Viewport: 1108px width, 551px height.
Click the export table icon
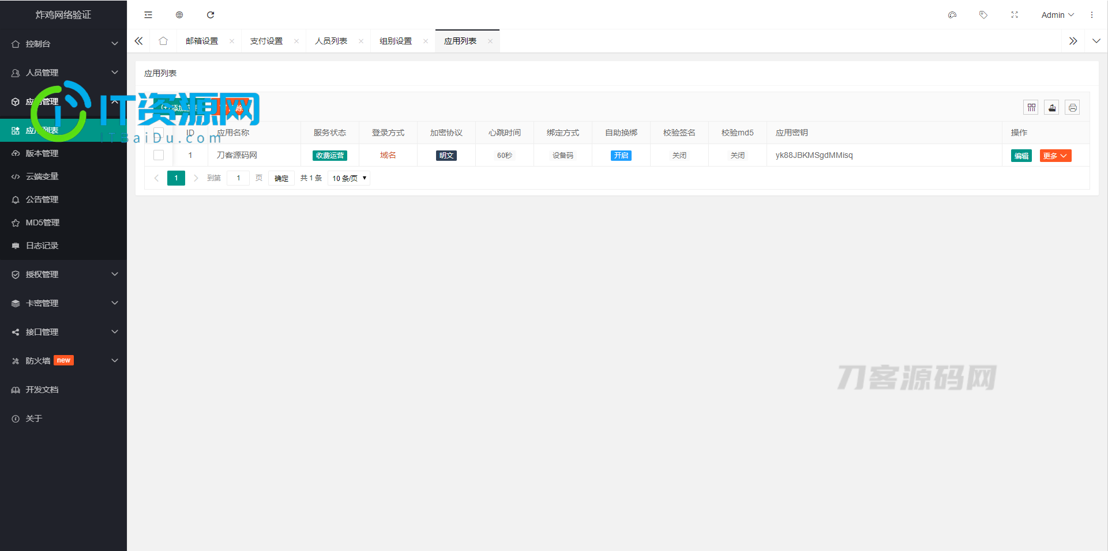(x=1052, y=107)
